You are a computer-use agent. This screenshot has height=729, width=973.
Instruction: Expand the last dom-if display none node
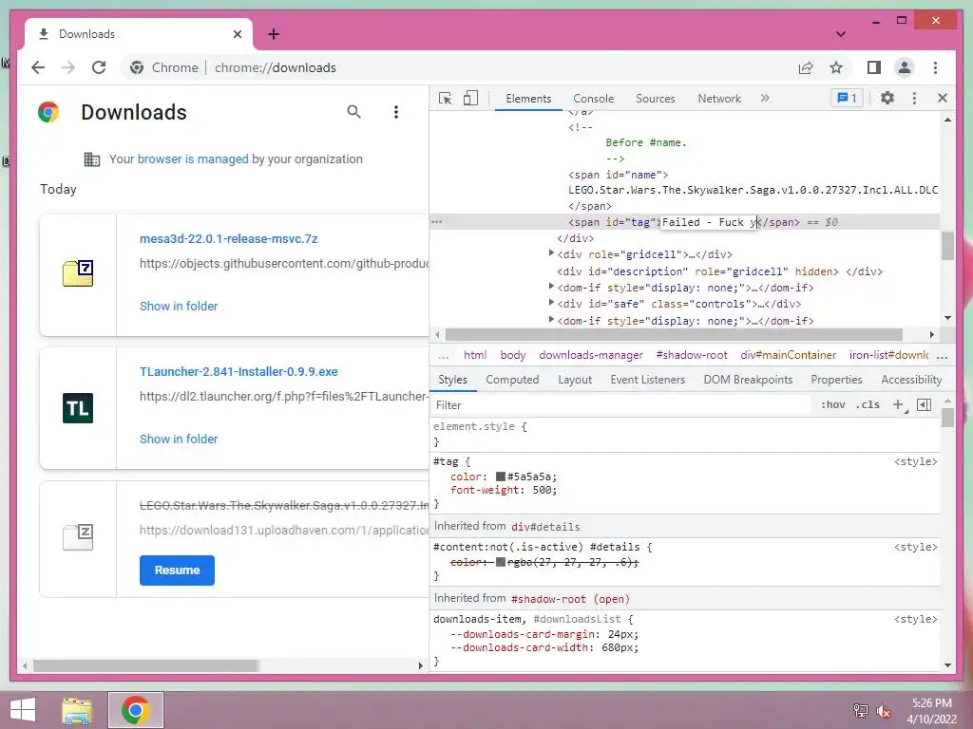tap(551, 320)
